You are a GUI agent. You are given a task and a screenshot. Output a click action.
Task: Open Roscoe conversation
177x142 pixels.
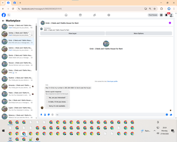[18, 64]
